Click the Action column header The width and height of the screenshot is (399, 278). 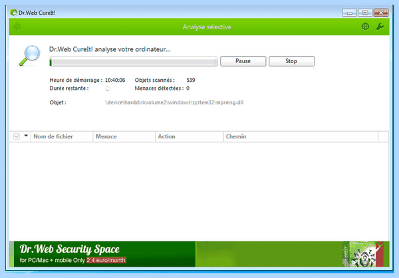pyautogui.click(x=190, y=137)
